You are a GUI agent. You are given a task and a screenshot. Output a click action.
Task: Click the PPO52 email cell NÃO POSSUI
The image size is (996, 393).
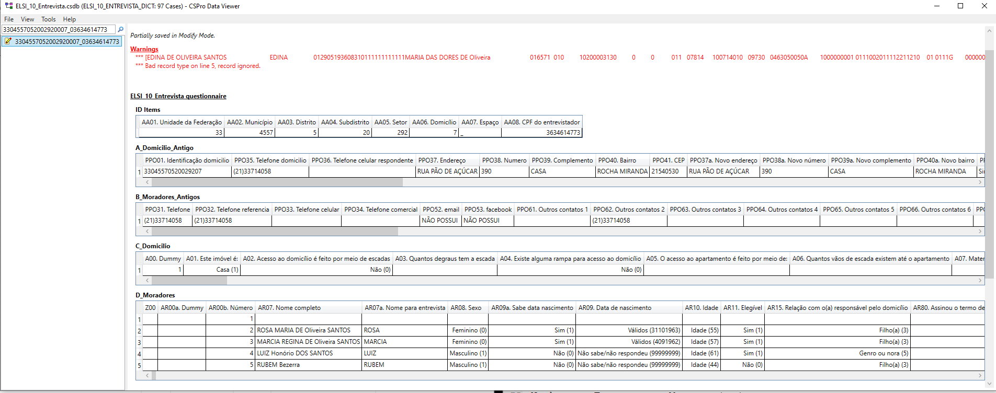pos(440,221)
